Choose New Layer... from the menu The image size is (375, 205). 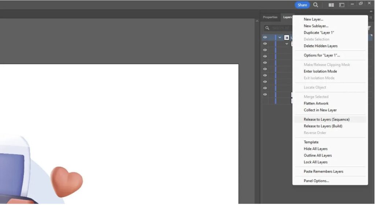pos(313,19)
